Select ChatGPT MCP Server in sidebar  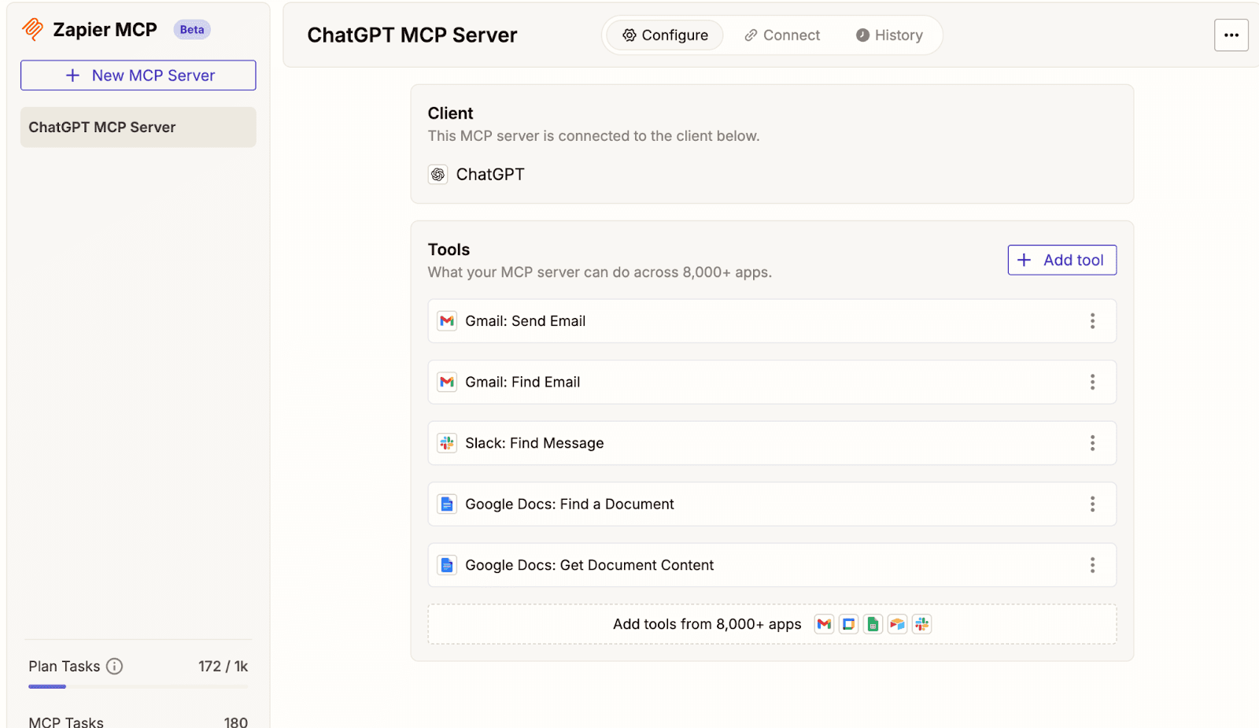[138, 127]
